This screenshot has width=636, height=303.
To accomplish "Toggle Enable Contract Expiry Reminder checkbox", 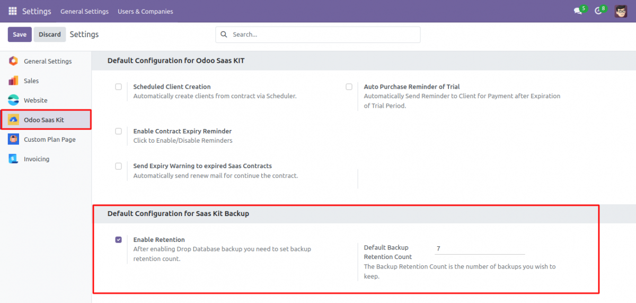I will pyautogui.click(x=119, y=131).
